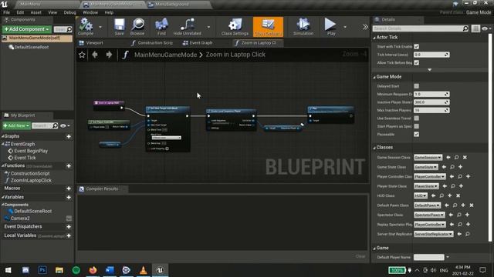Click the Browse toolbar icon
Screen dimensions: 494x277
[137, 27]
